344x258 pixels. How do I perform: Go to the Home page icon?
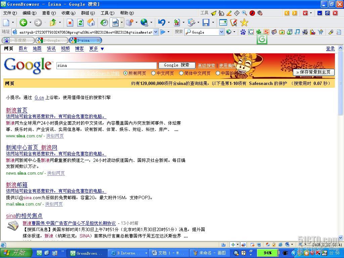click(x=91, y=23)
